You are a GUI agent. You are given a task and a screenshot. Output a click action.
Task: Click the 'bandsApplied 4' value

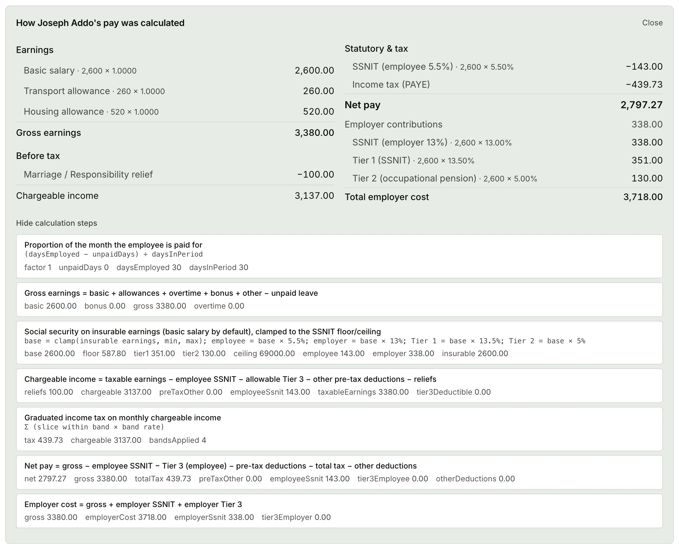pos(177,440)
